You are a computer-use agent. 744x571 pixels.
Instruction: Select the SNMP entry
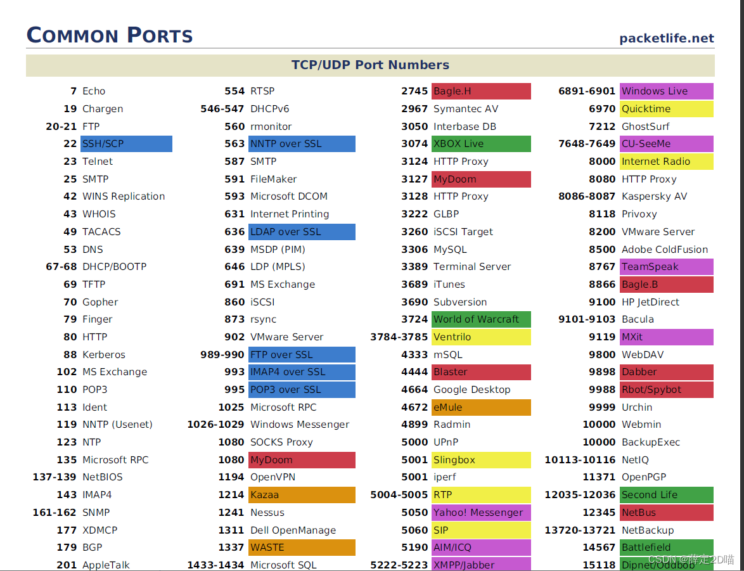[x=96, y=513]
